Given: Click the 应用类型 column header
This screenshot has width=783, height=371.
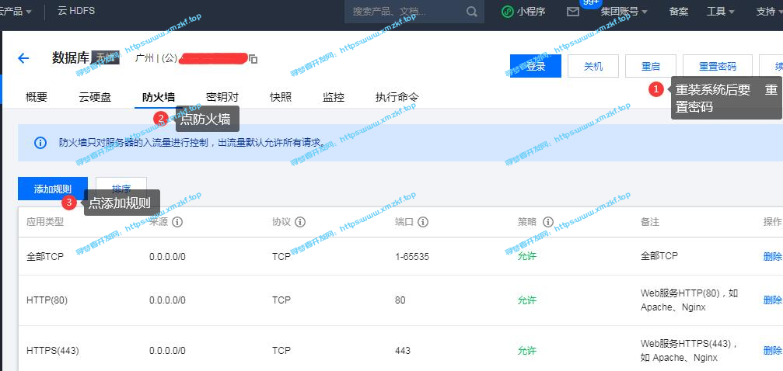Looking at the screenshot, I should [45, 222].
